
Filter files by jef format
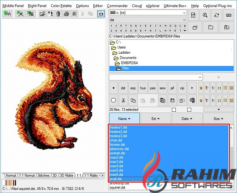172,88
